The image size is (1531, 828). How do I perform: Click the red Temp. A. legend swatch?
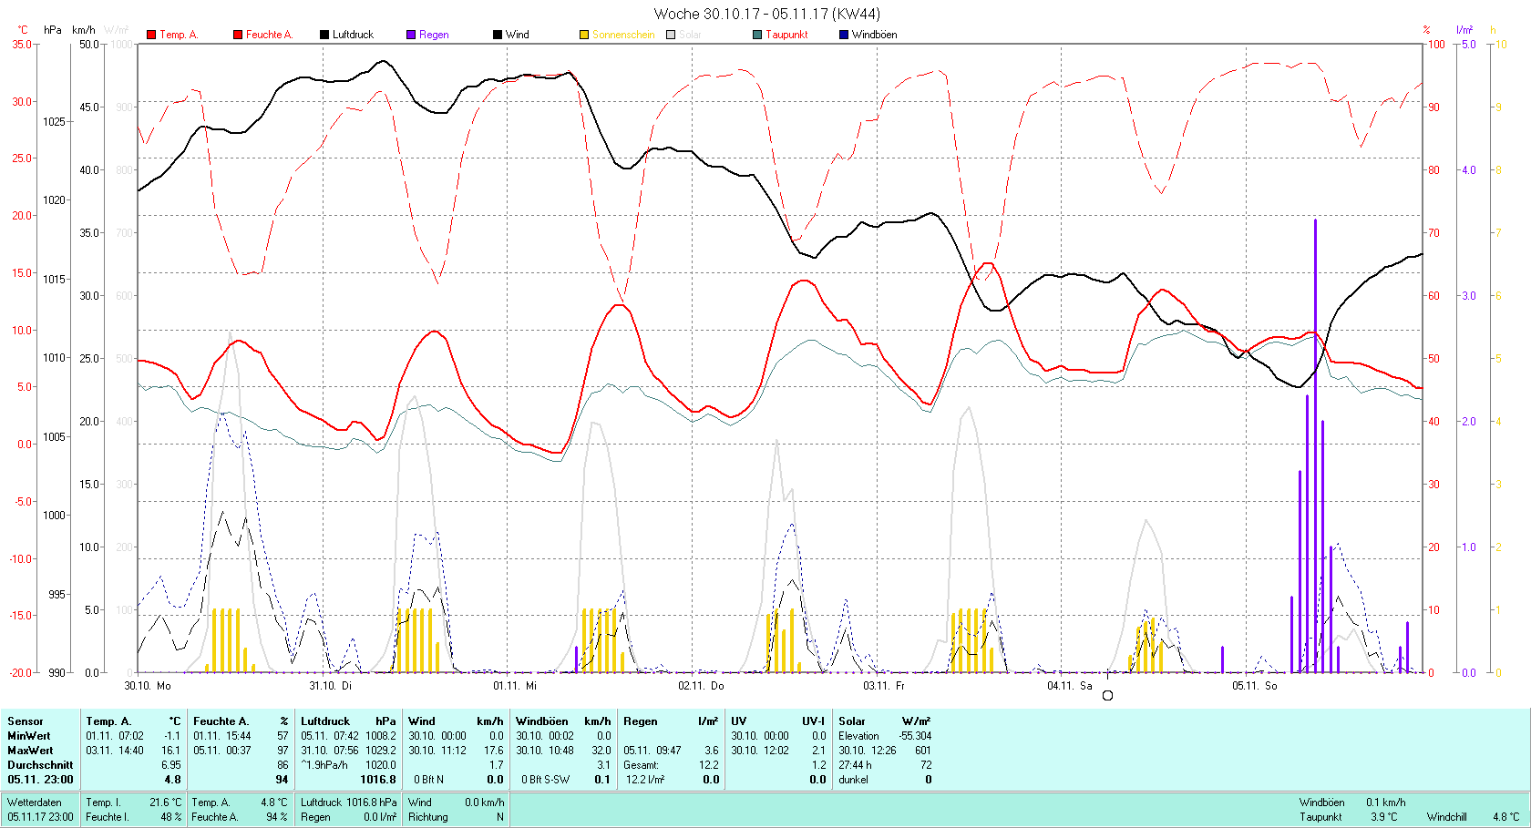151,35
